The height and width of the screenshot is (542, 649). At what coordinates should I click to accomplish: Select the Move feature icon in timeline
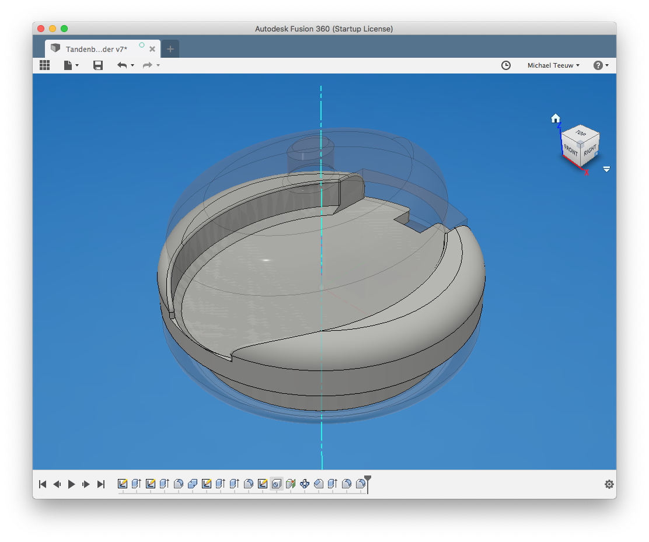pyautogui.click(x=305, y=484)
